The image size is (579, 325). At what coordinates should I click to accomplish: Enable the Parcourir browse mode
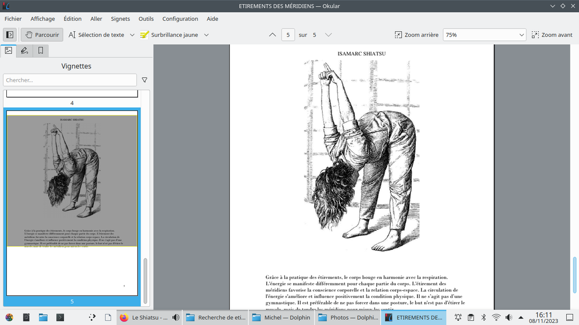[x=42, y=35]
